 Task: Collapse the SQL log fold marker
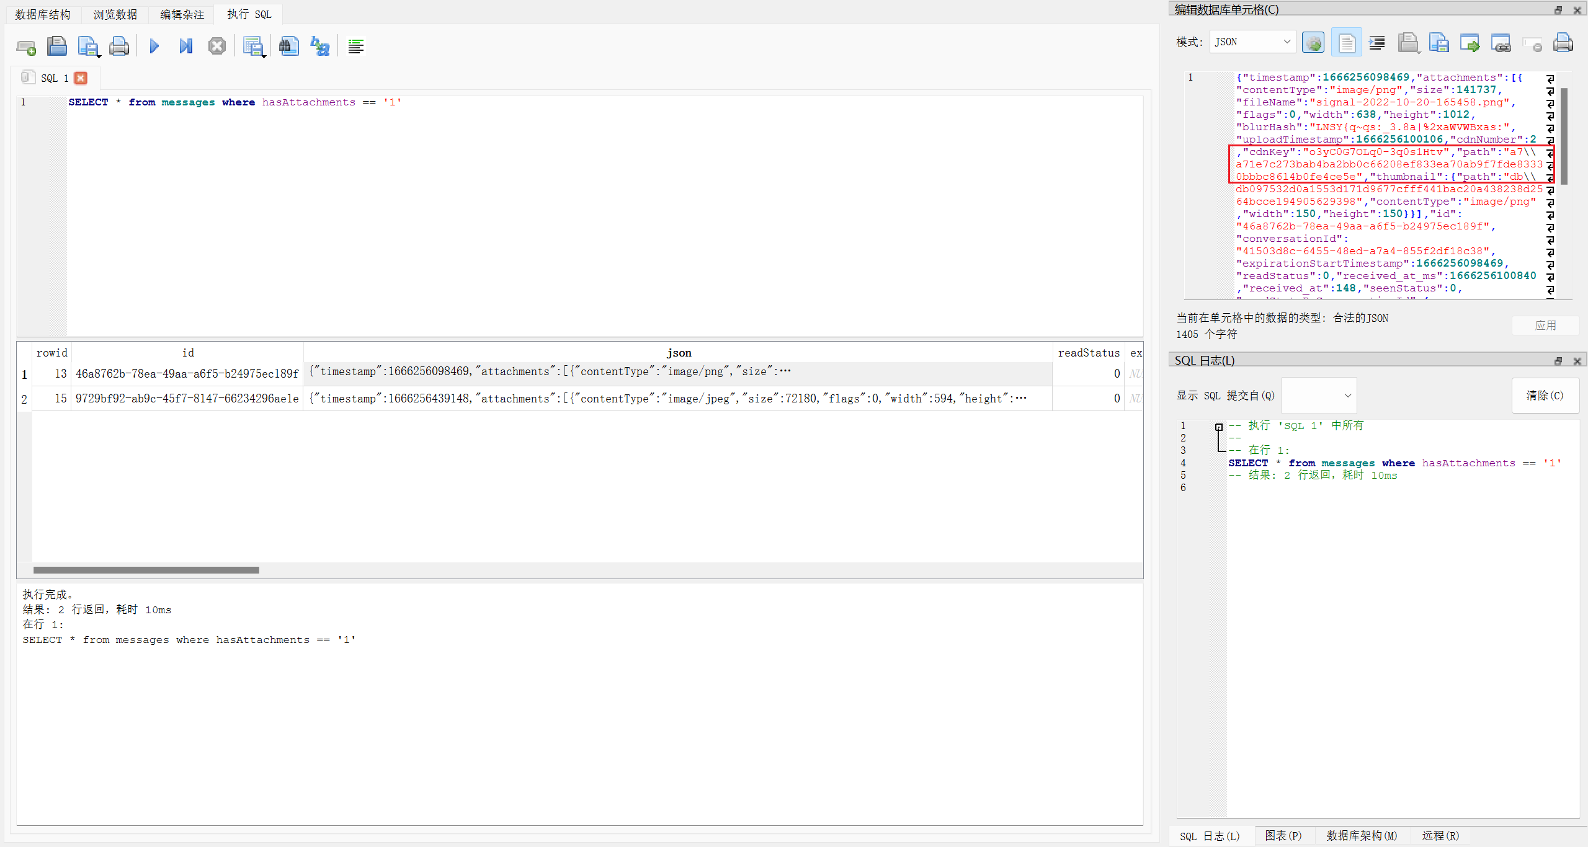click(1219, 427)
